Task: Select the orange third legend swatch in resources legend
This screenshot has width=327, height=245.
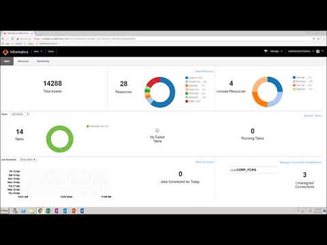Action: click(x=187, y=86)
